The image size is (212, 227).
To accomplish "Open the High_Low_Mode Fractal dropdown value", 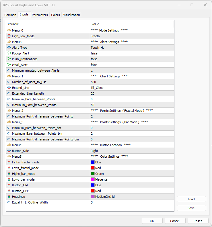I will (131, 36).
